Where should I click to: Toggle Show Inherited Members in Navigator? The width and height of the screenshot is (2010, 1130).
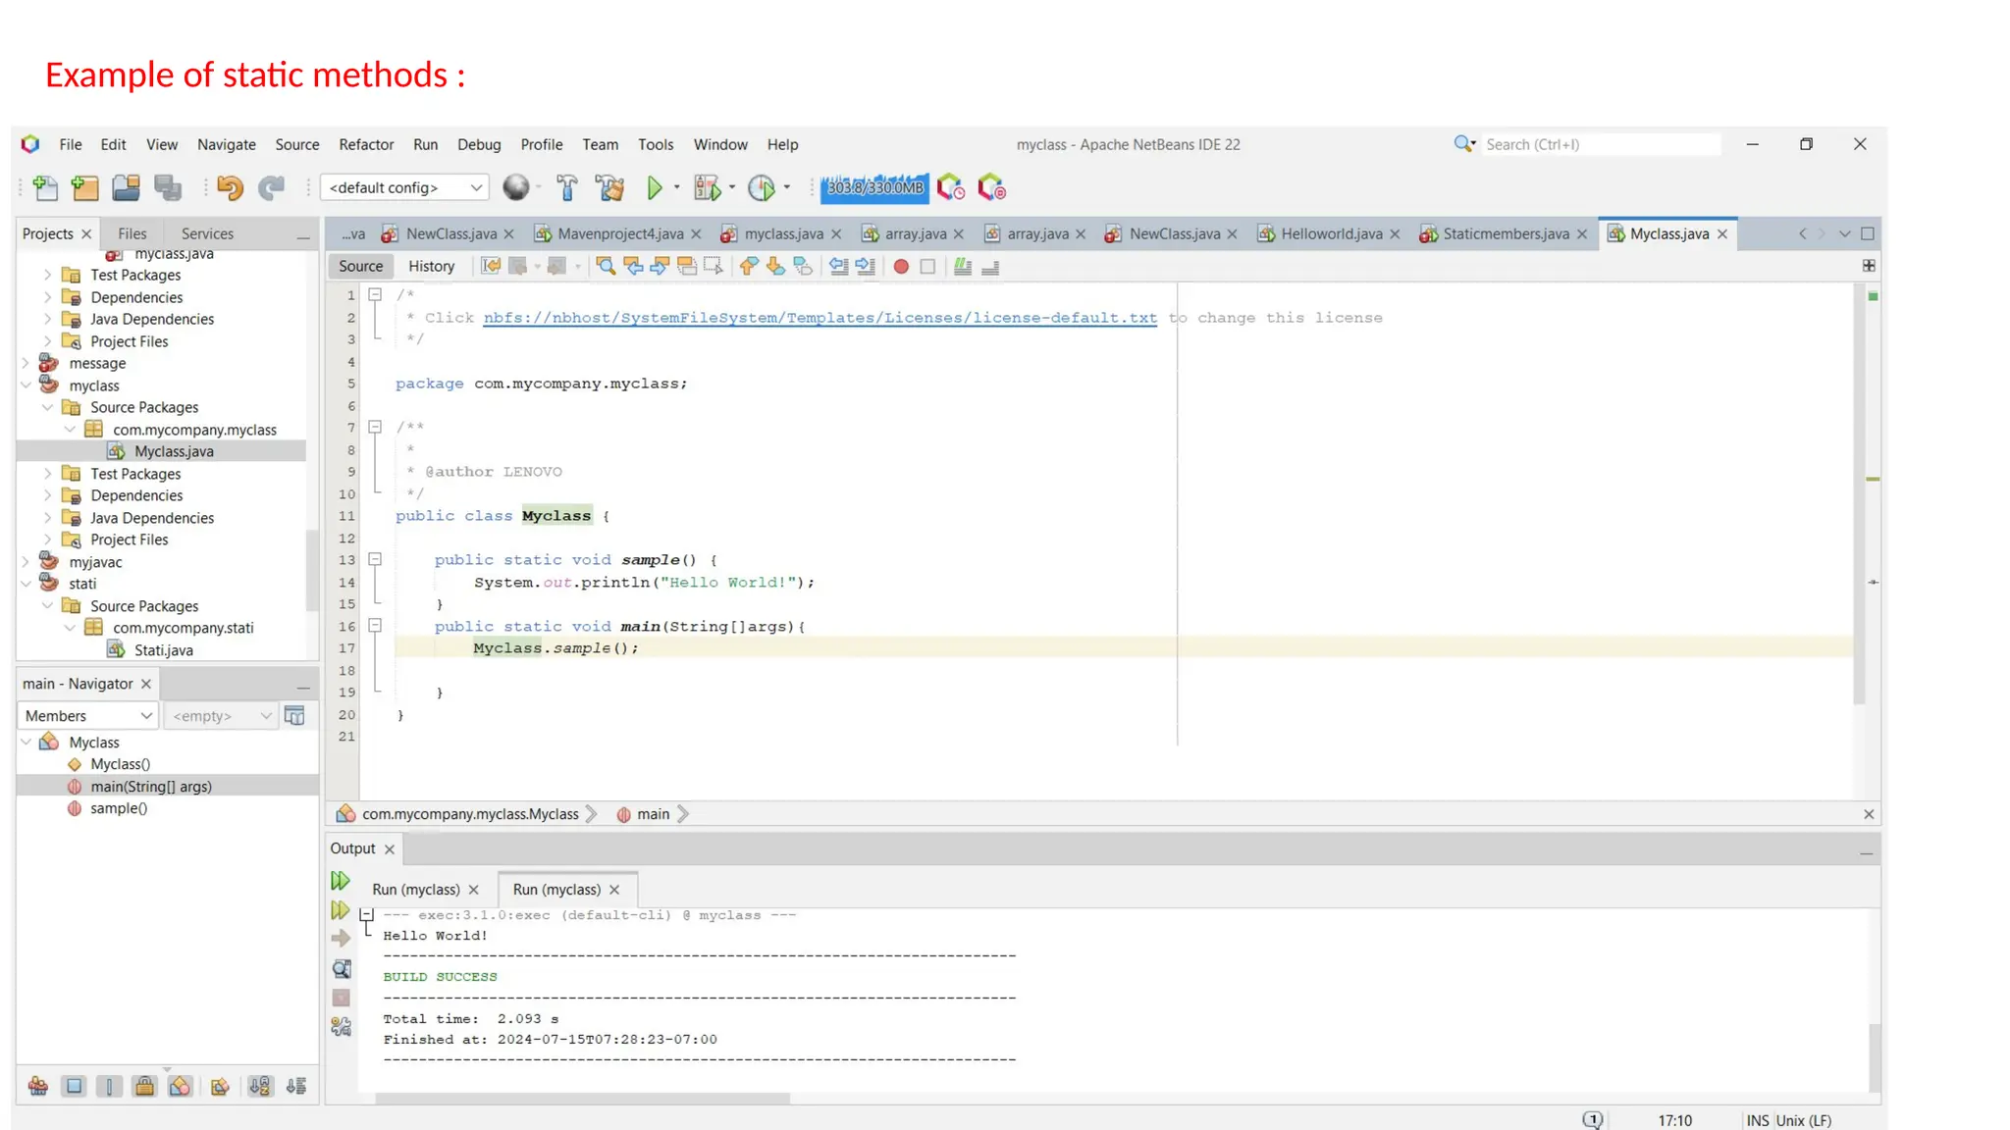[38, 1086]
